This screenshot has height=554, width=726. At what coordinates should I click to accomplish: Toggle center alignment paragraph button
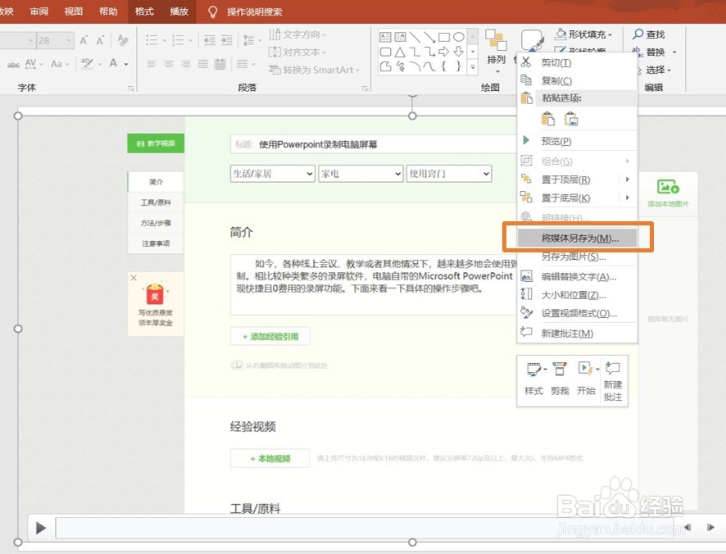[169, 64]
